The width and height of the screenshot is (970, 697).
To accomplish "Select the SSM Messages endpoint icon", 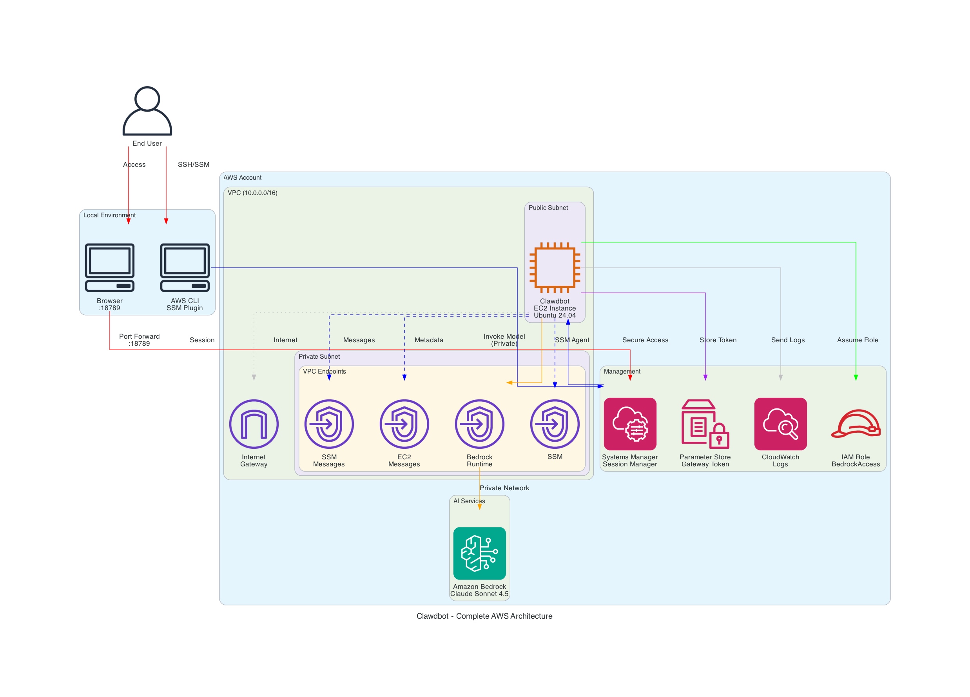I will pos(329,424).
